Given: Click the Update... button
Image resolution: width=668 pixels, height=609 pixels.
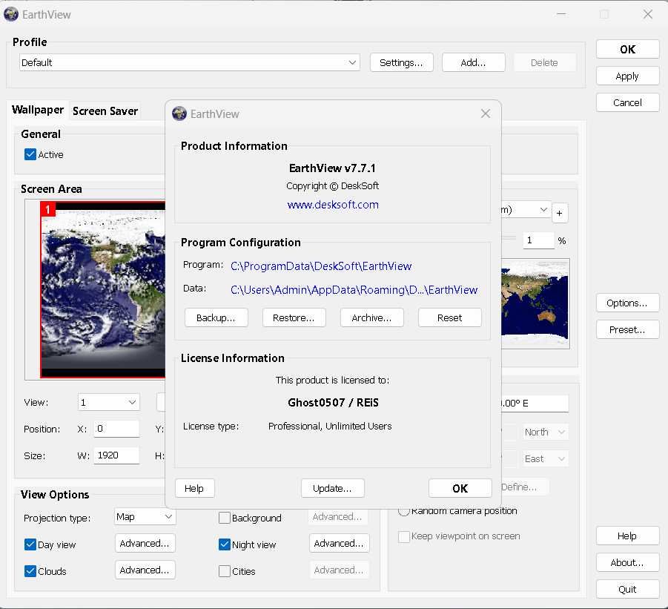Looking at the screenshot, I should click(333, 488).
